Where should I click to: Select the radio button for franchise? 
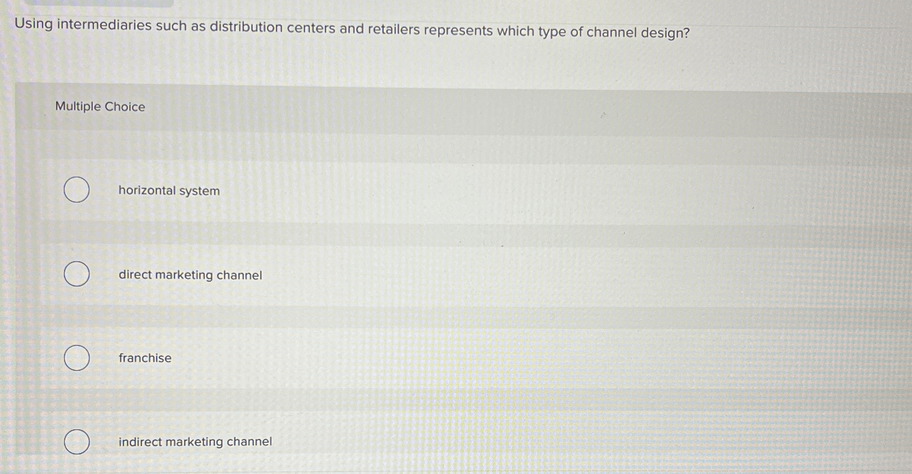coord(77,358)
